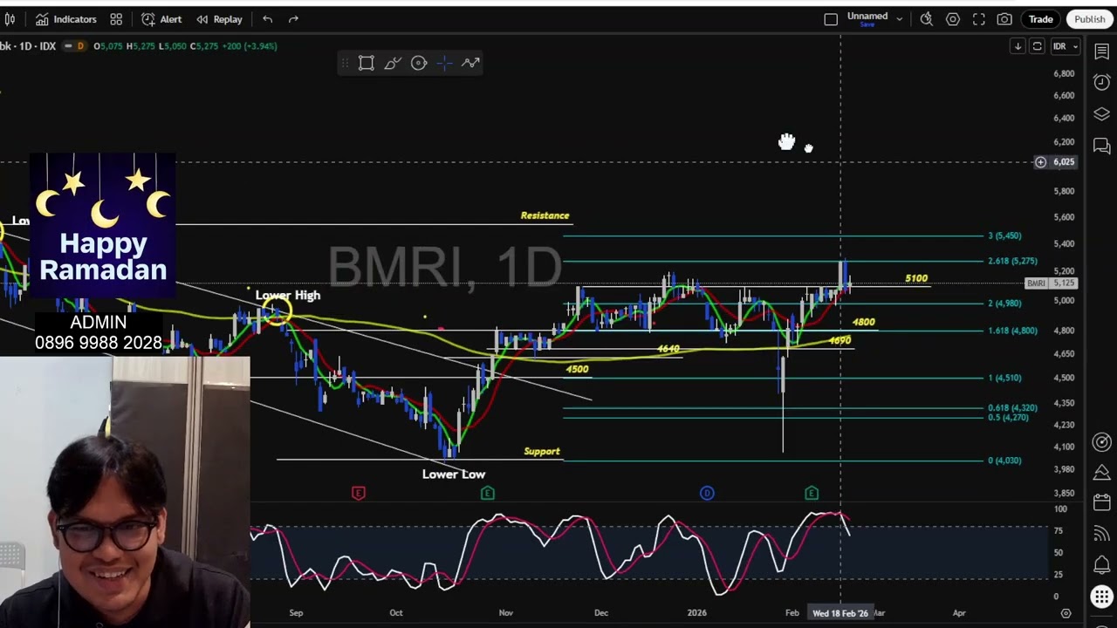1117x628 pixels.
Task: Add alert at price 6,025 plus button
Action: coord(1040,162)
